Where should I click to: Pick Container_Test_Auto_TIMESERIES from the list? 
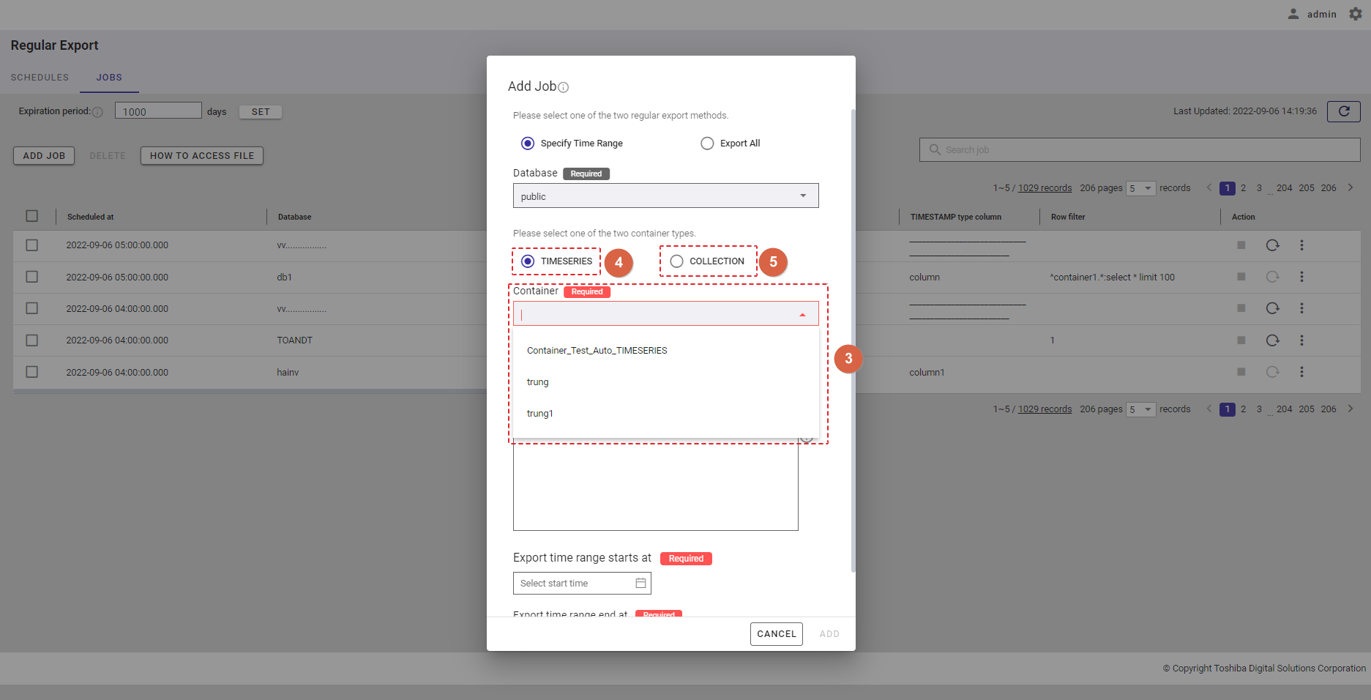coord(597,351)
